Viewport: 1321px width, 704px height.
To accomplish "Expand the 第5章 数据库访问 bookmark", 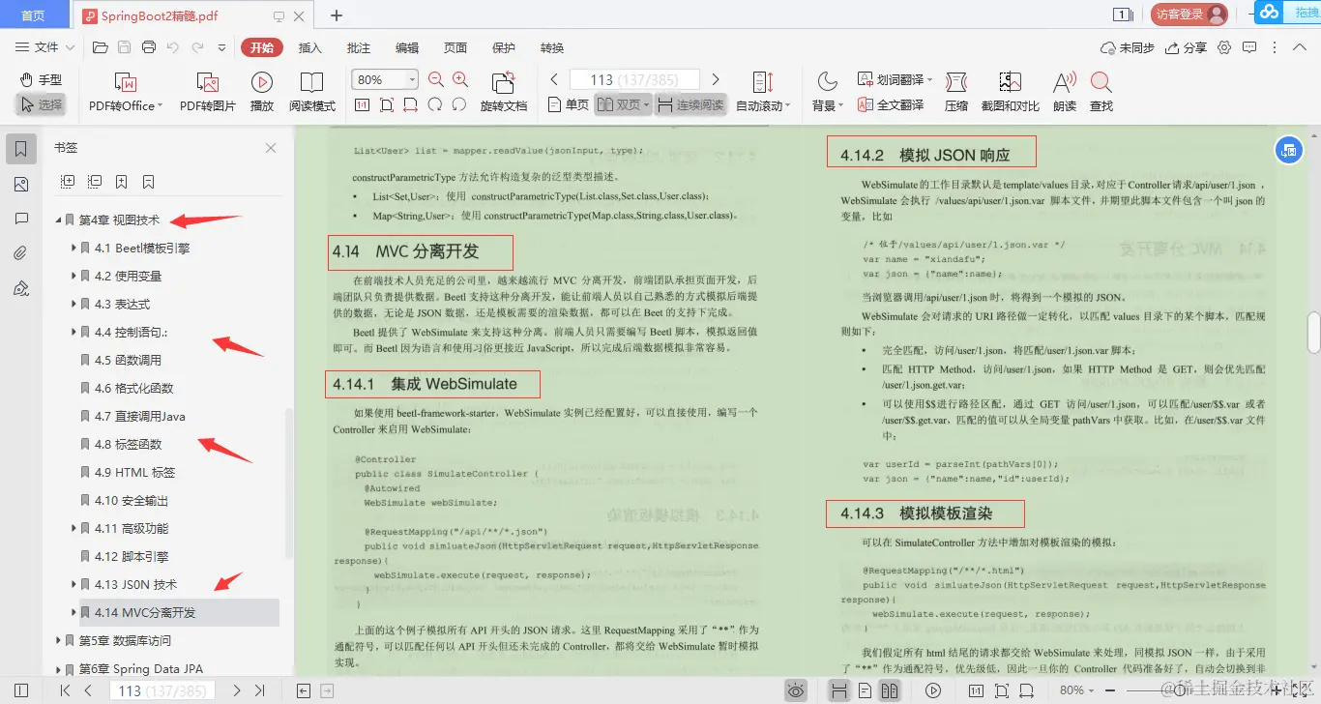I will [x=56, y=641].
